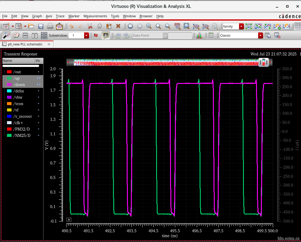Select the magic wand tool icon
Screen dimensions: 301x242
(6, 35)
